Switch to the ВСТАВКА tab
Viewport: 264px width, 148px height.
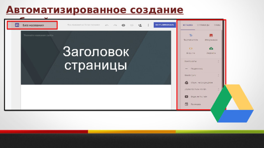(188, 25)
